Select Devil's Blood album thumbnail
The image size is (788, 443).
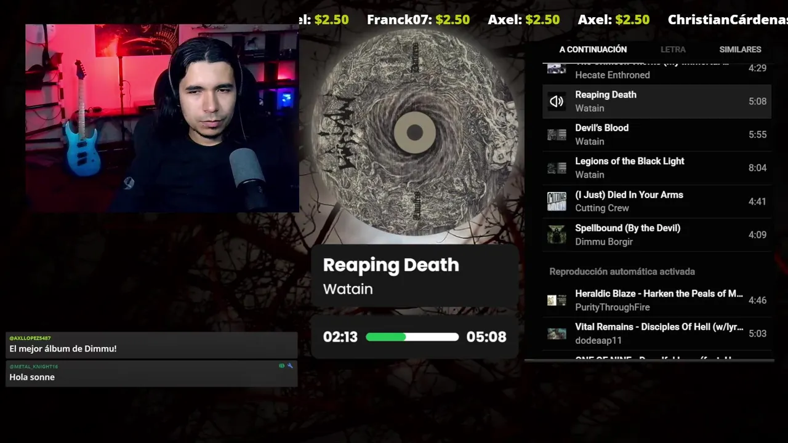(557, 135)
